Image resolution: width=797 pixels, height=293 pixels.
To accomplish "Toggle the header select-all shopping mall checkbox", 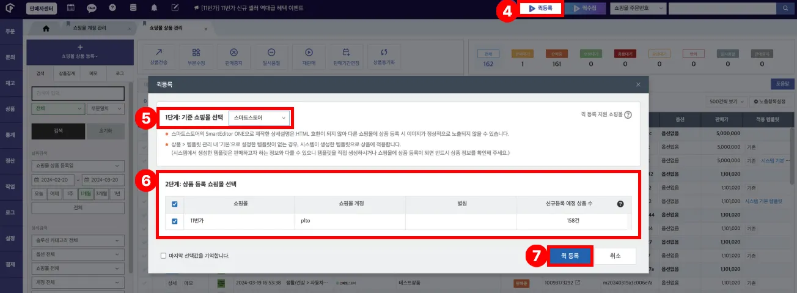I will click(174, 204).
